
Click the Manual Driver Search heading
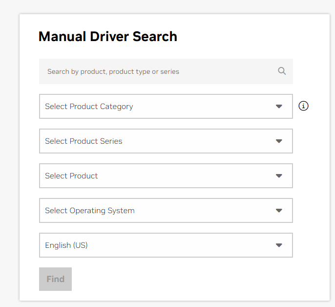[108, 37]
